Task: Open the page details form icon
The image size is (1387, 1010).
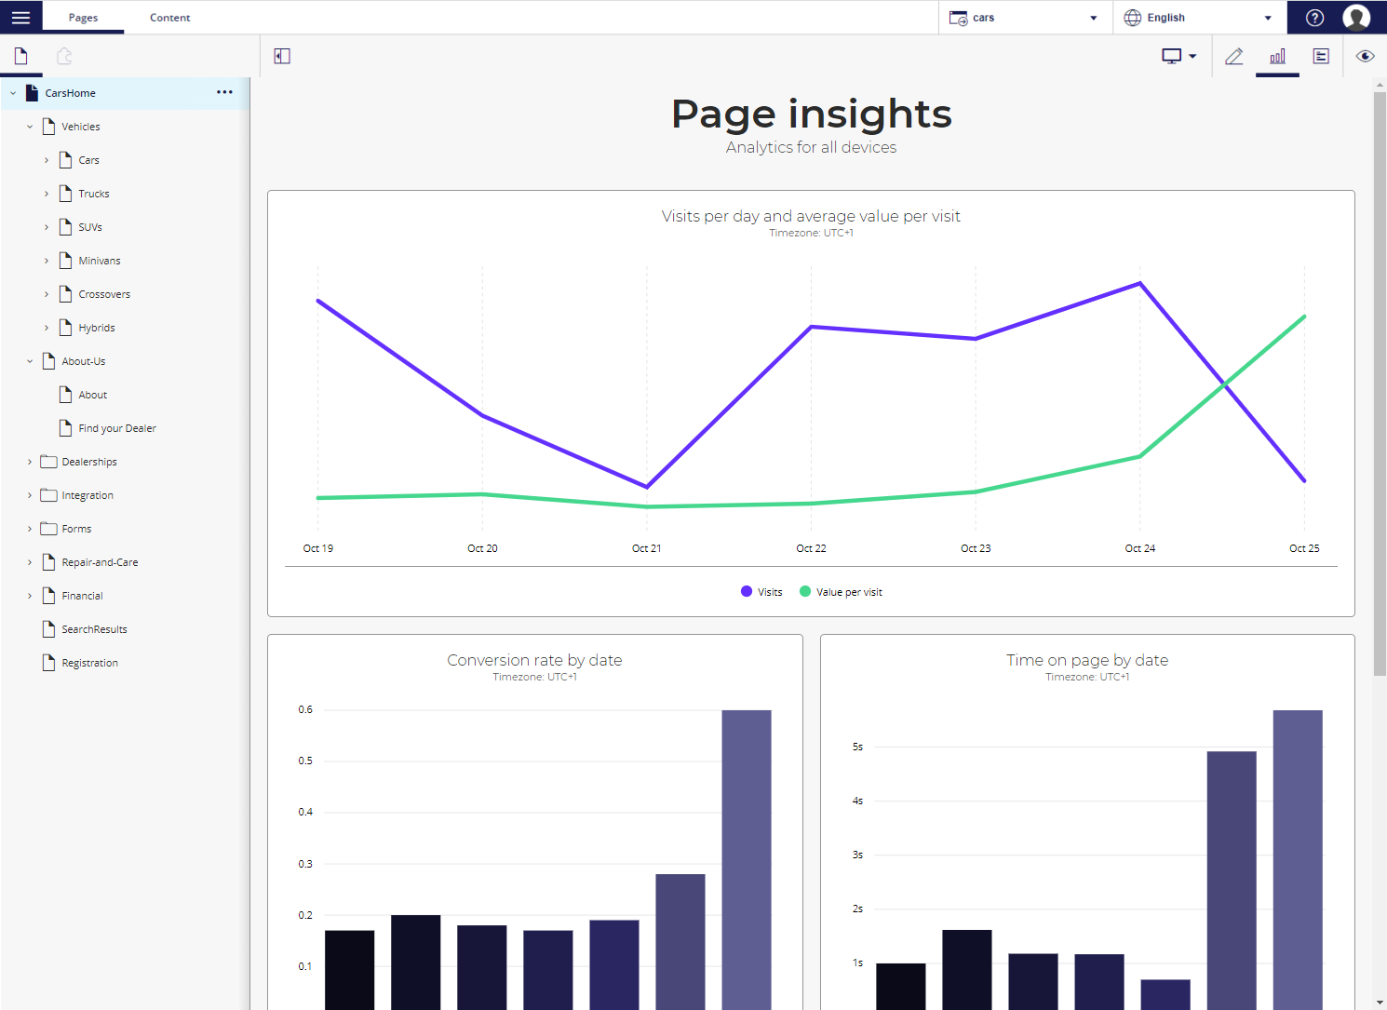Action: (1321, 56)
